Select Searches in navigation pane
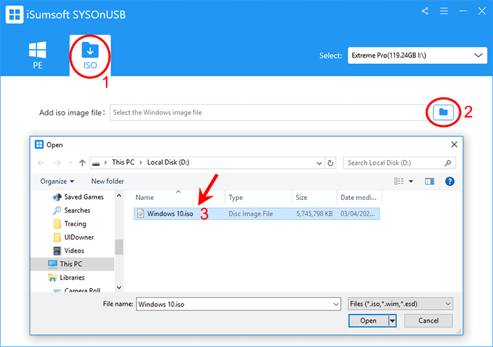This screenshot has width=493, height=347. coord(72,210)
